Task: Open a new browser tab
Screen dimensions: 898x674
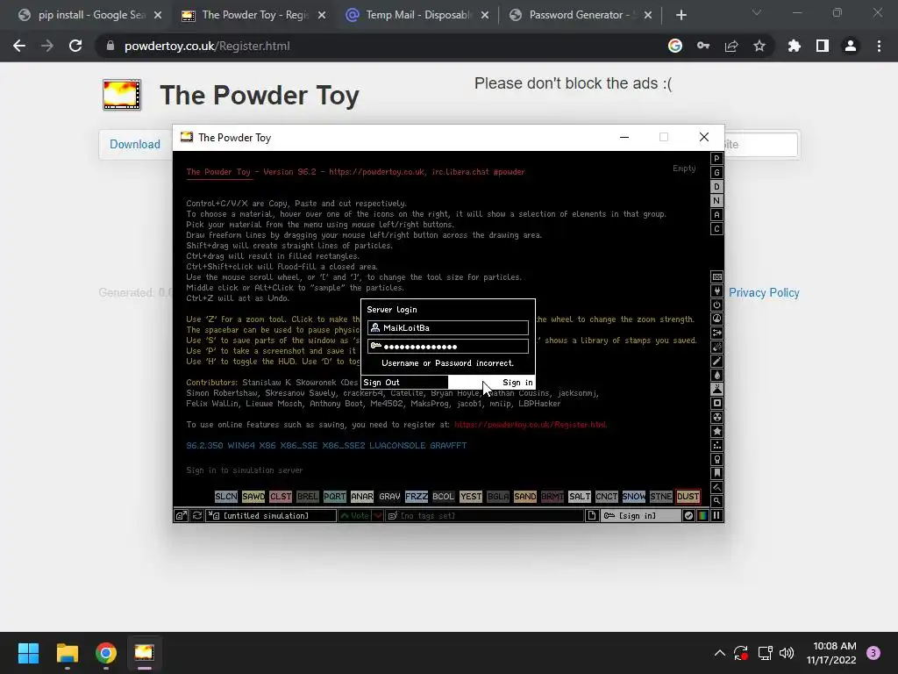Action: tap(681, 15)
